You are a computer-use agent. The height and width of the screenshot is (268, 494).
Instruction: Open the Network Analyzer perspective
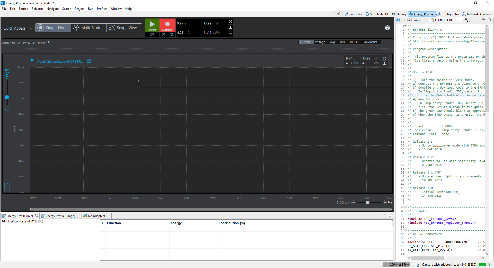pos(476,14)
